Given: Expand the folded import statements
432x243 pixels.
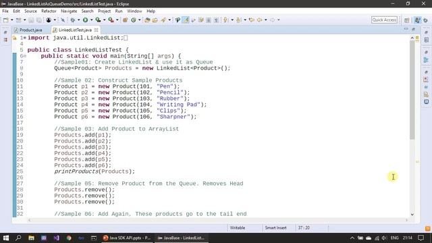Looking at the screenshot, I should click(x=25, y=38).
